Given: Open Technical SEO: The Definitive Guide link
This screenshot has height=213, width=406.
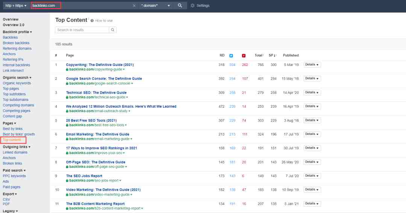Looking at the screenshot, I should 96,92.
